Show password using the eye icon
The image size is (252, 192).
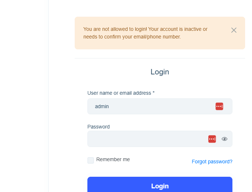tap(224, 139)
